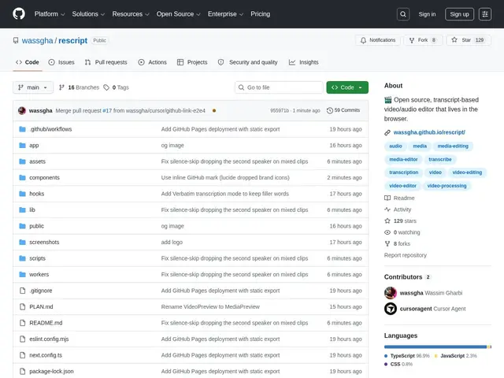Click the Star icon for rescript
504x378 pixels.
(454, 40)
